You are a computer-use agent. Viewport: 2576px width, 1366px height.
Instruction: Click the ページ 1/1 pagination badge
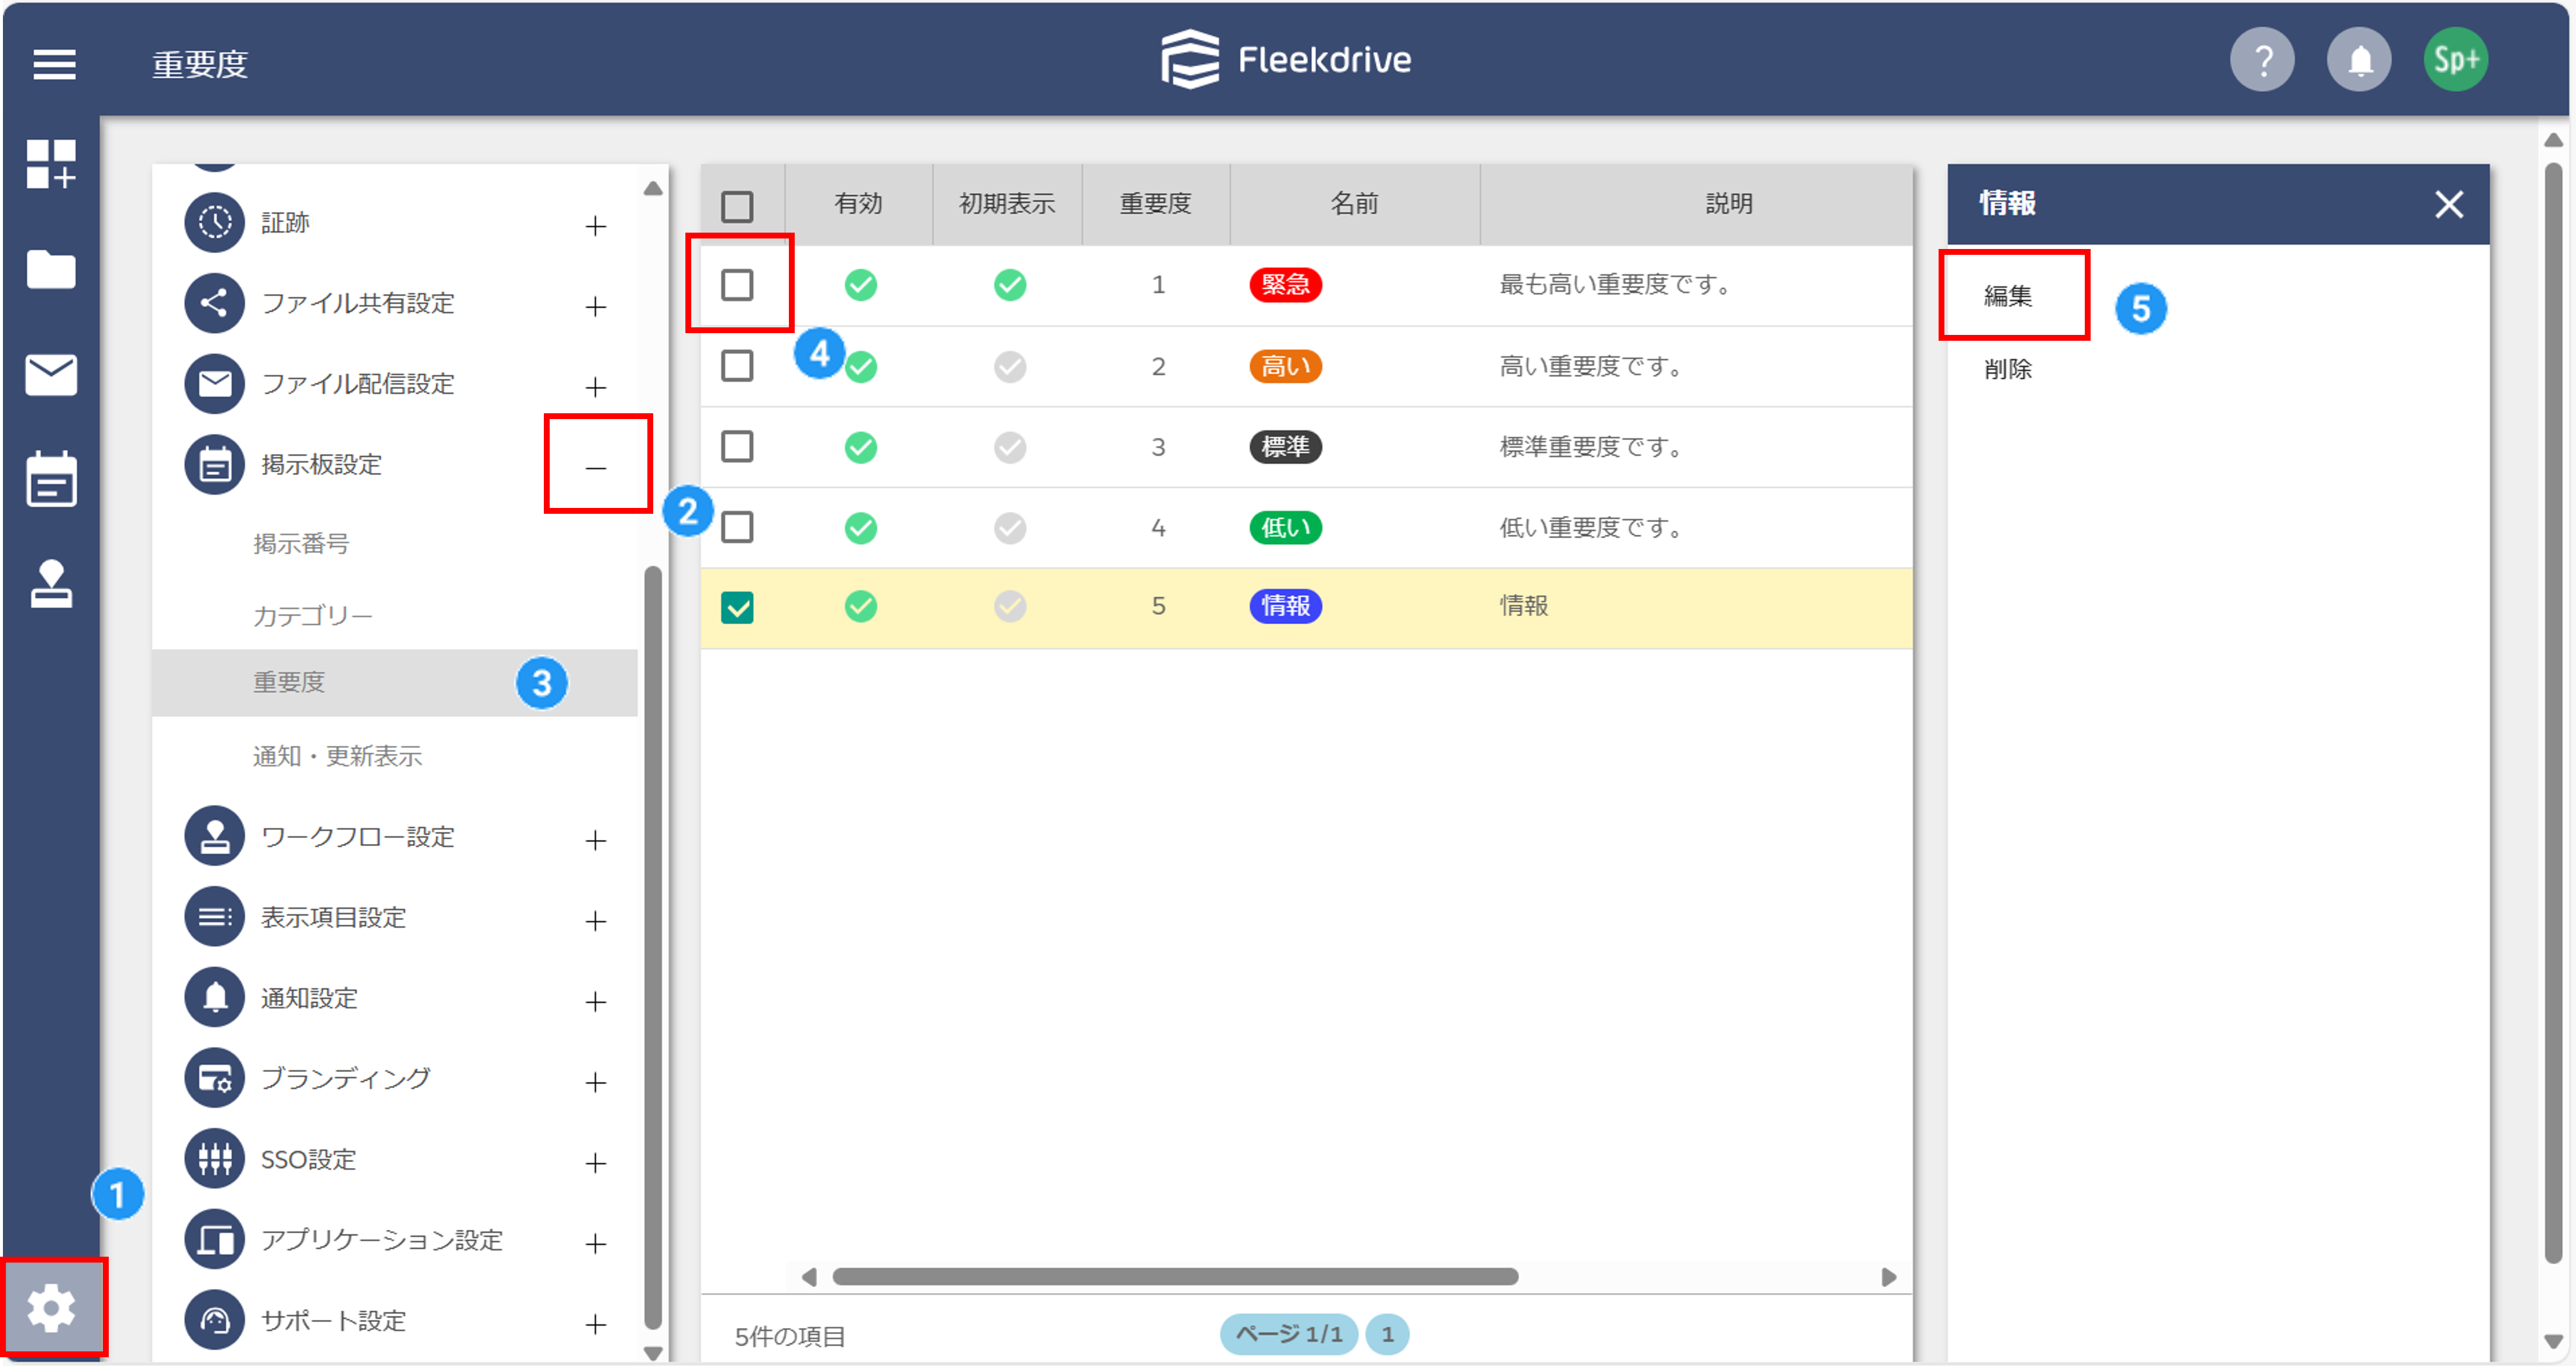click(x=1288, y=1334)
